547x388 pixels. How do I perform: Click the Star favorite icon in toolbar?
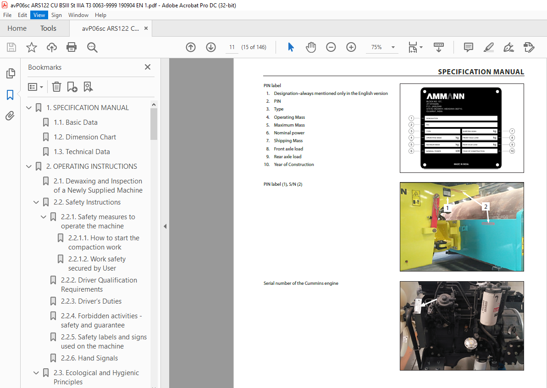[31, 47]
